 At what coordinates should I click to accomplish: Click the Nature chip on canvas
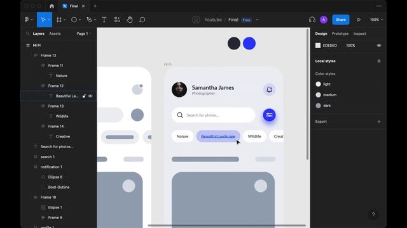point(183,136)
